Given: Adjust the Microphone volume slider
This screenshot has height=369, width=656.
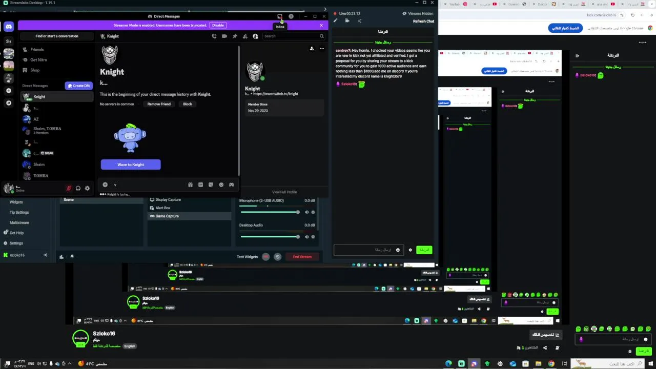Looking at the screenshot, I should pos(270,212).
